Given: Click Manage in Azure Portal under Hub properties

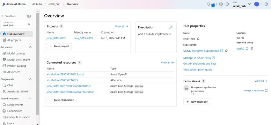Looking at the screenshot, I should pos(199,58).
